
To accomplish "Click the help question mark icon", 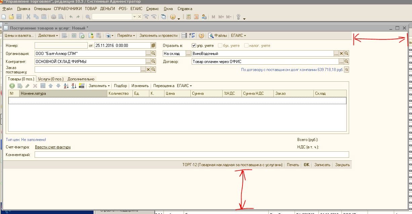I will [201, 35].
